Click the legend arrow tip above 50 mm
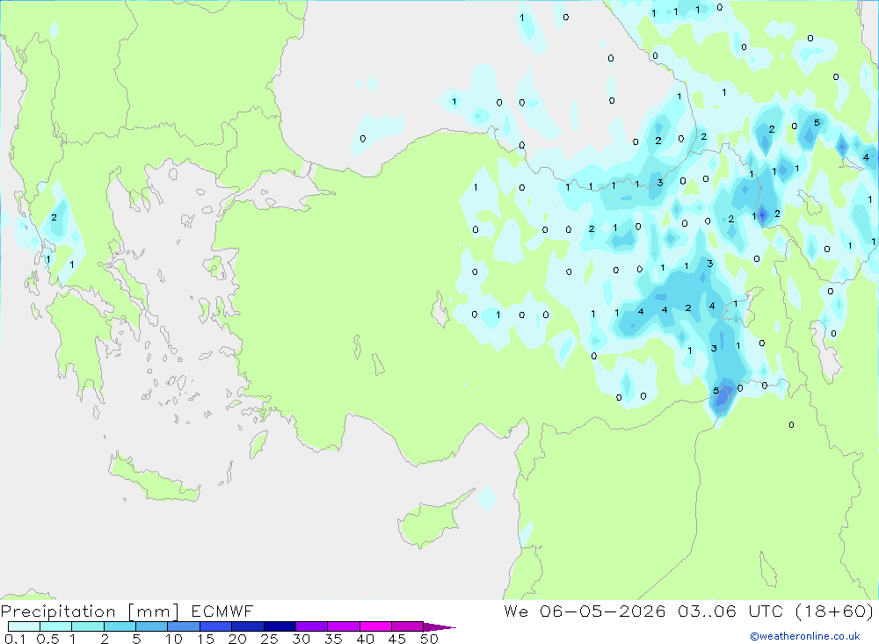Screen dimensions: 879x644 tap(439, 627)
